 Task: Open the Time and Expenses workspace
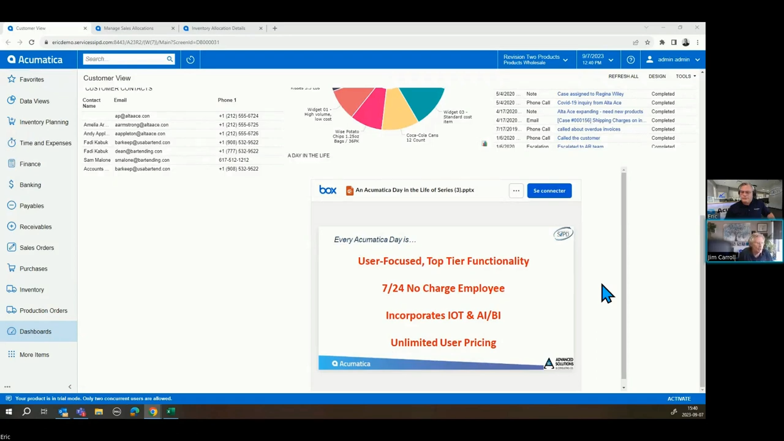tap(45, 143)
